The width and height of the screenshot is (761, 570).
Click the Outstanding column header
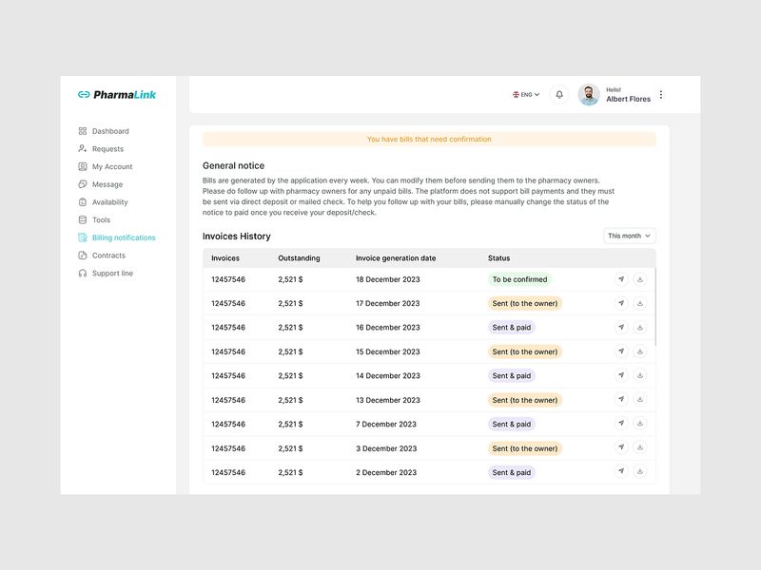pos(299,258)
